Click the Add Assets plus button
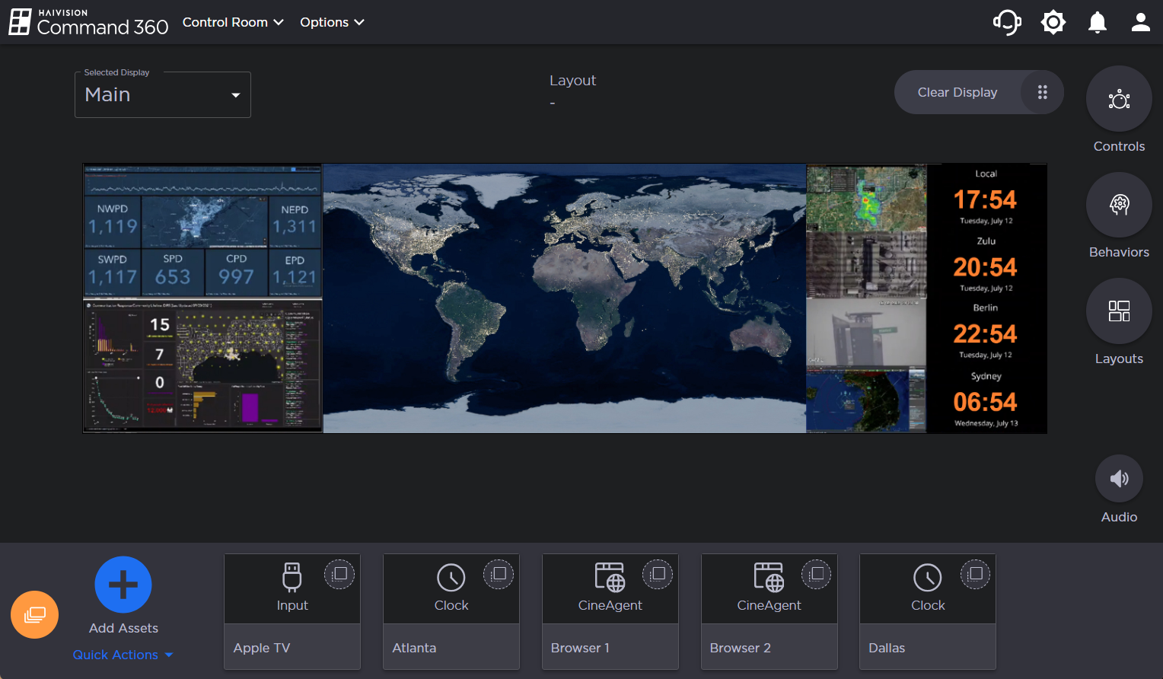Image resolution: width=1163 pixels, height=679 pixels. (123, 585)
